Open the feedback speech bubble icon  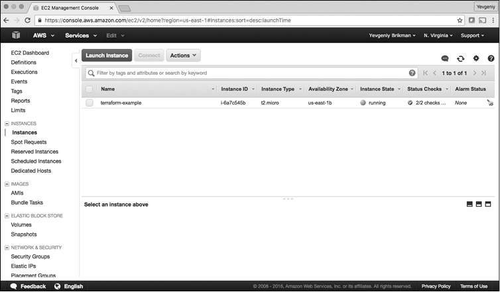tap(445, 59)
